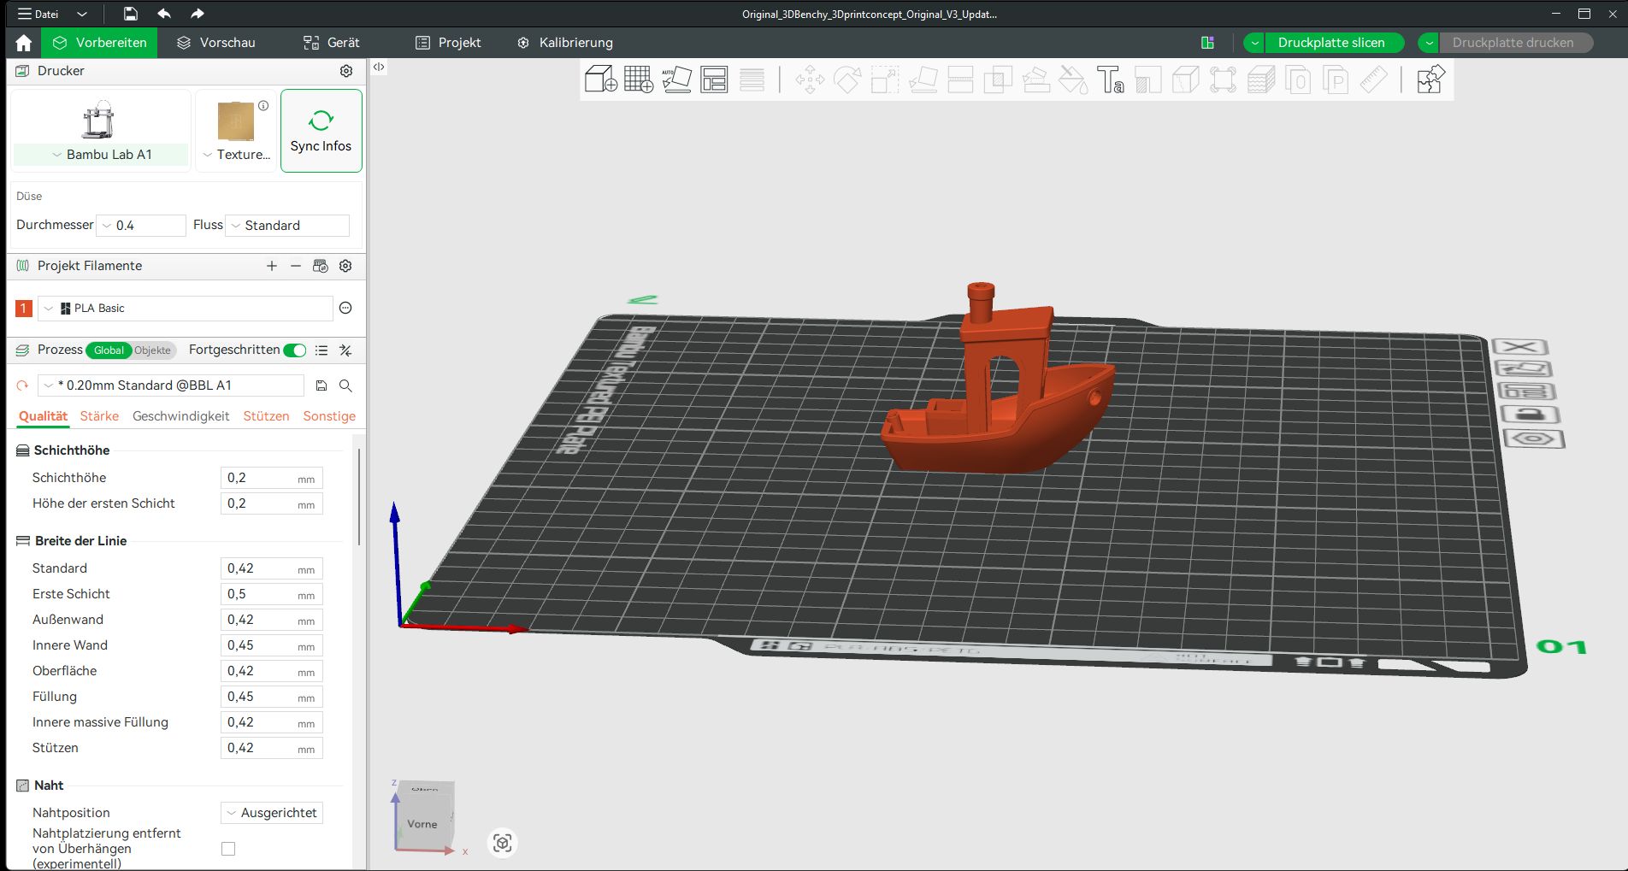Select the Move tool
Screen dimensions: 1628x871
pyautogui.click(x=809, y=79)
